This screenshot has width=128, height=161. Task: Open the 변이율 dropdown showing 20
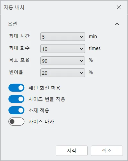(x=63, y=73)
